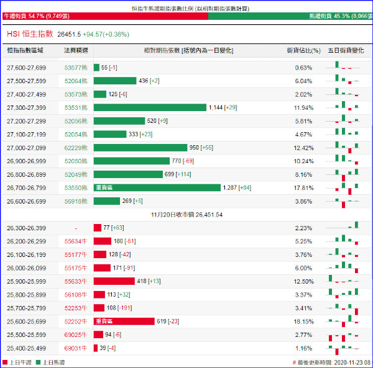Open warrant link 53531熊
The height and width of the screenshot is (368, 373).
pos(76,108)
